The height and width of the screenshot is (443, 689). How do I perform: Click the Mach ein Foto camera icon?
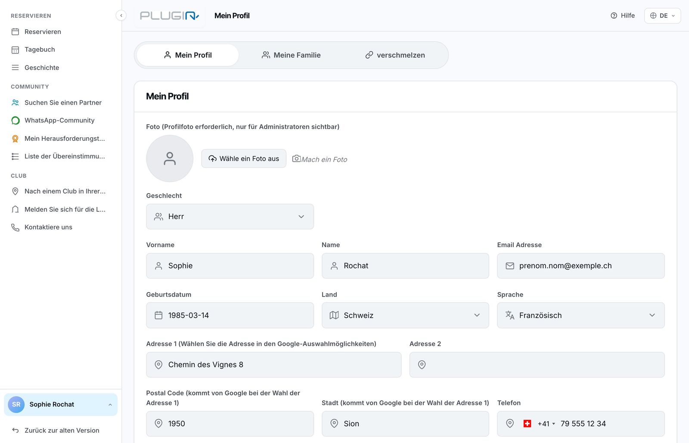pyautogui.click(x=296, y=158)
